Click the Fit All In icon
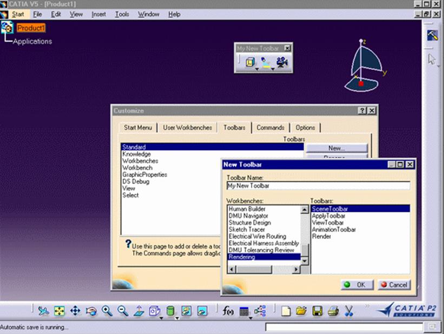Image resolution: width=447 pixels, height=334 pixels. [60, 311]
